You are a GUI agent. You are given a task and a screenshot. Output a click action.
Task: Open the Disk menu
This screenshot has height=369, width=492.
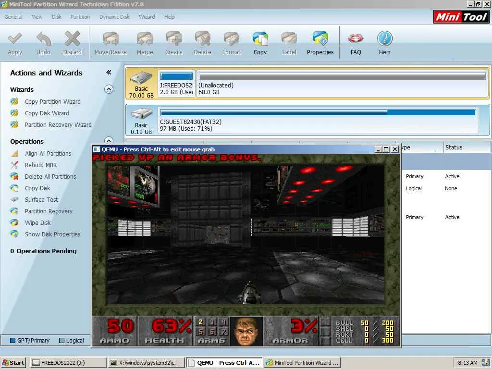click(57, 17)
